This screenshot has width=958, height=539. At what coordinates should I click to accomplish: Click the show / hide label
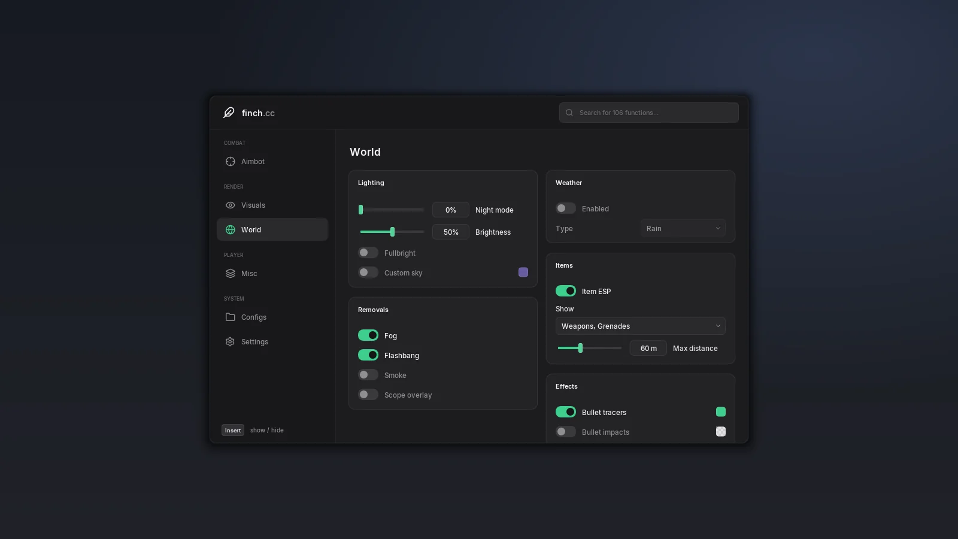(267, 430)
